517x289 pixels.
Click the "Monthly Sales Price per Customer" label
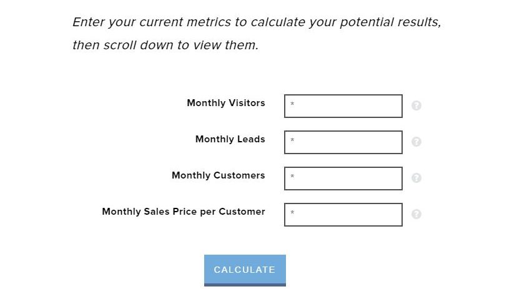(184, 212)
